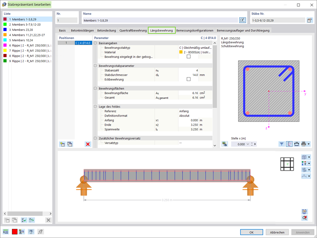
Task: Click the dark red swatch of Members 1-3,8,29
Action: click(5, 19)
